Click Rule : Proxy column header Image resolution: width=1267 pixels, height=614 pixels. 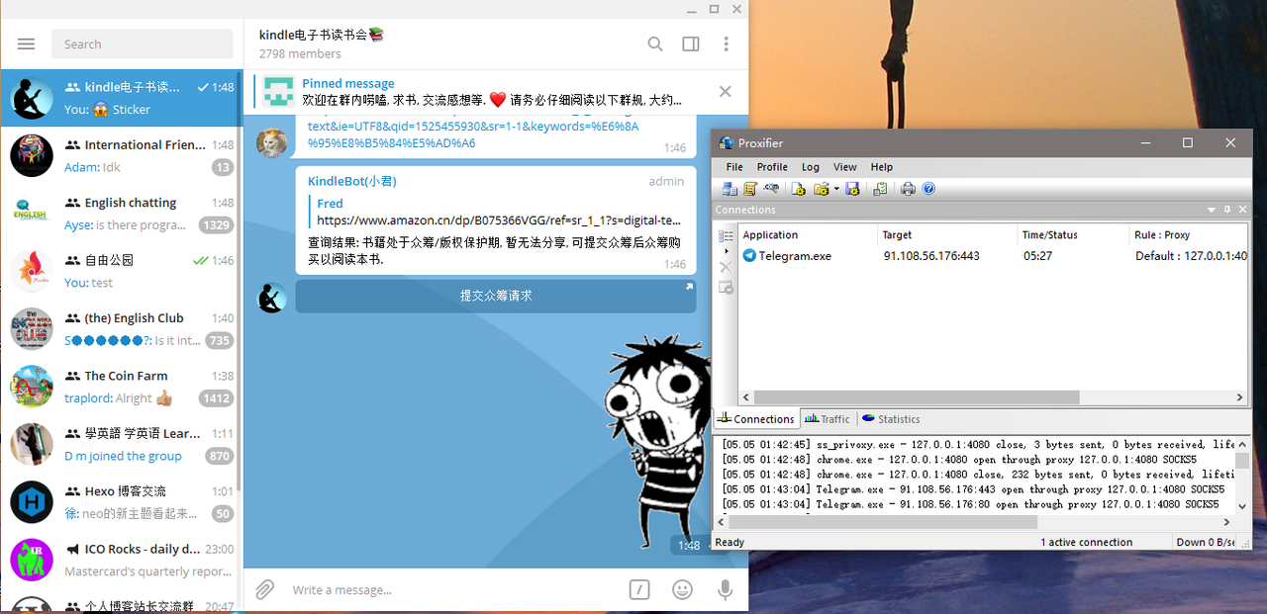(1188, 235)
